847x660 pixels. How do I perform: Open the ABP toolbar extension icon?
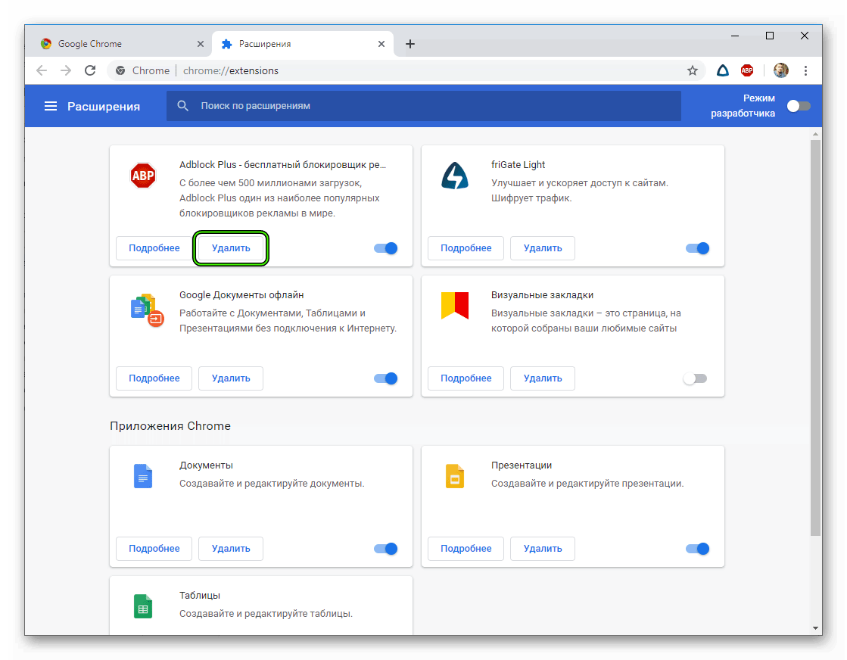click(x=747, y=70)
